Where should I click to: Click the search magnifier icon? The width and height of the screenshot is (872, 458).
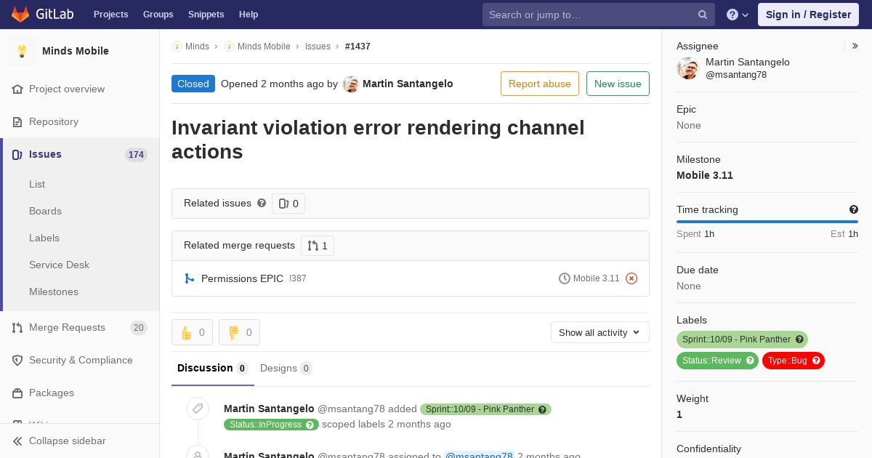[703, 15]
